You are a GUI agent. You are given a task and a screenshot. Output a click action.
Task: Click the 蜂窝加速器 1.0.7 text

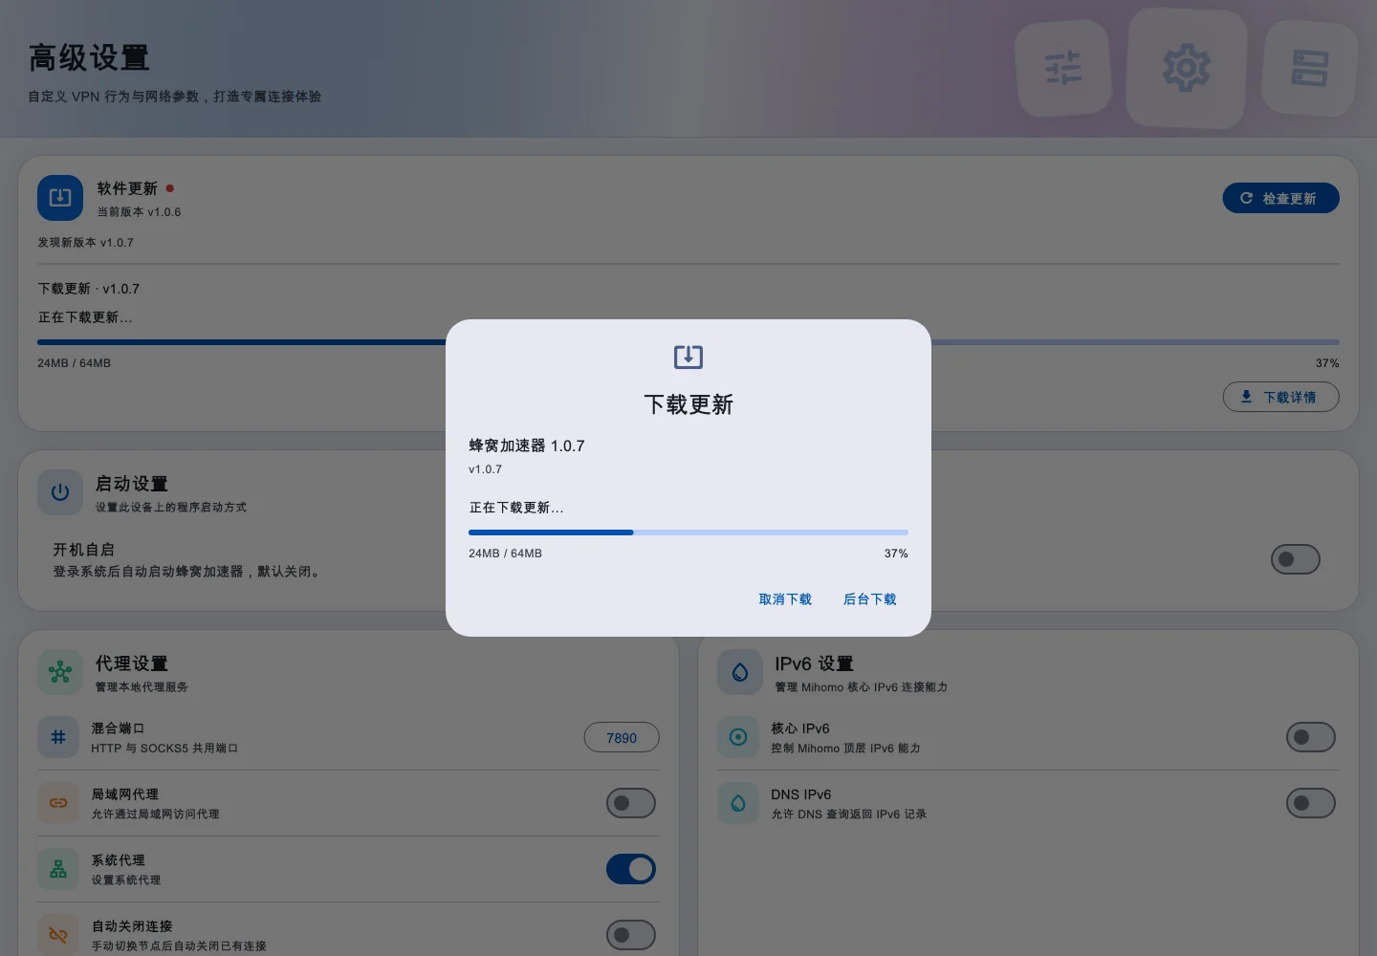[x=527, y=445]
